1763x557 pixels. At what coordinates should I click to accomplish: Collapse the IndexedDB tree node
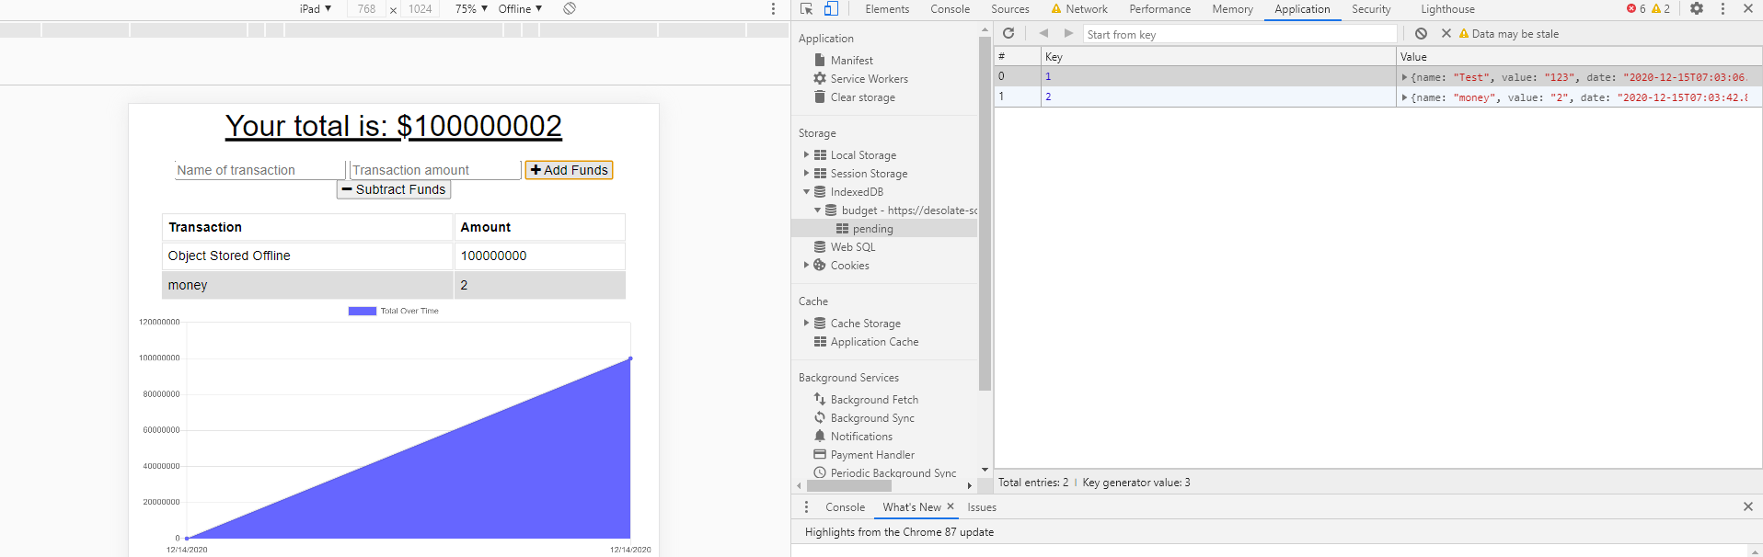tap(806, 192)
